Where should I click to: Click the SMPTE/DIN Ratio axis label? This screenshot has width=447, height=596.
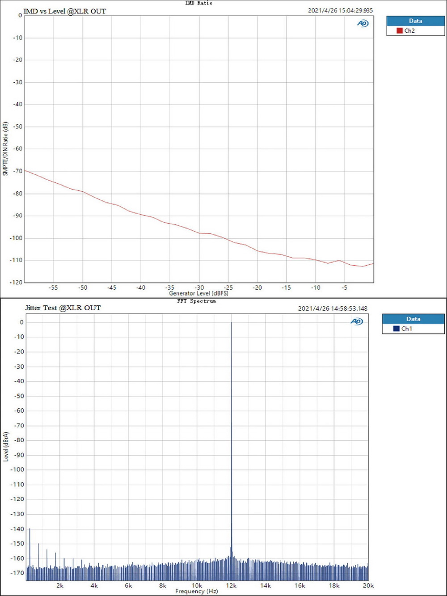tap(5, 148)
